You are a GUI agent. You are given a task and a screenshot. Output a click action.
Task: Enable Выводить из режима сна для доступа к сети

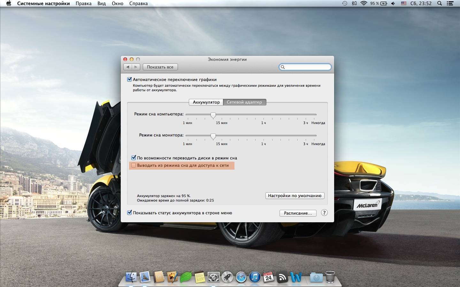[x=134, y=165]
